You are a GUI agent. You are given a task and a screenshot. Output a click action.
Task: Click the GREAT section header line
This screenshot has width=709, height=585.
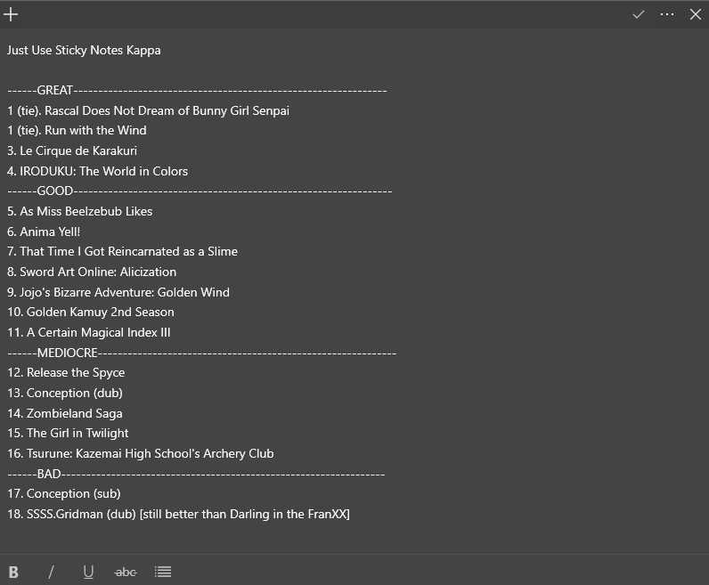197,91
